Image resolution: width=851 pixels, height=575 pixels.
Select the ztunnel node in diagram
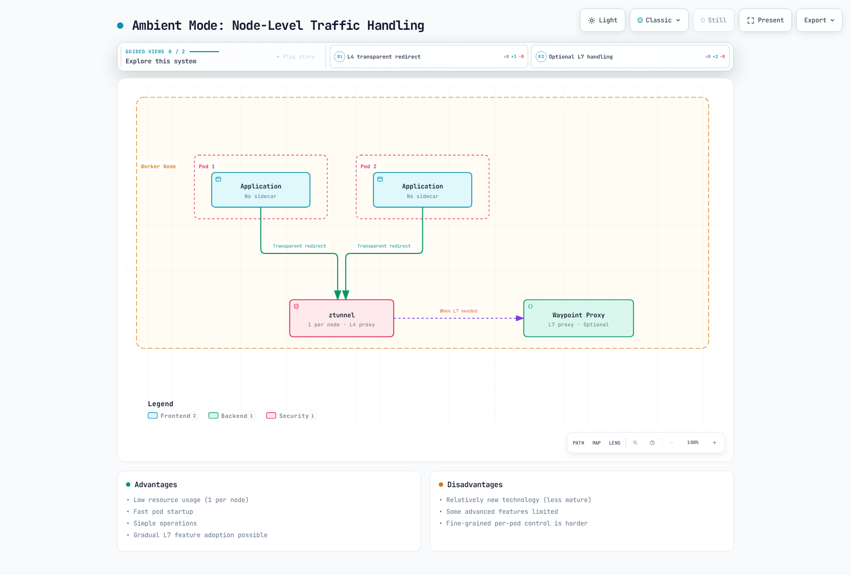[x=341, y=318]
